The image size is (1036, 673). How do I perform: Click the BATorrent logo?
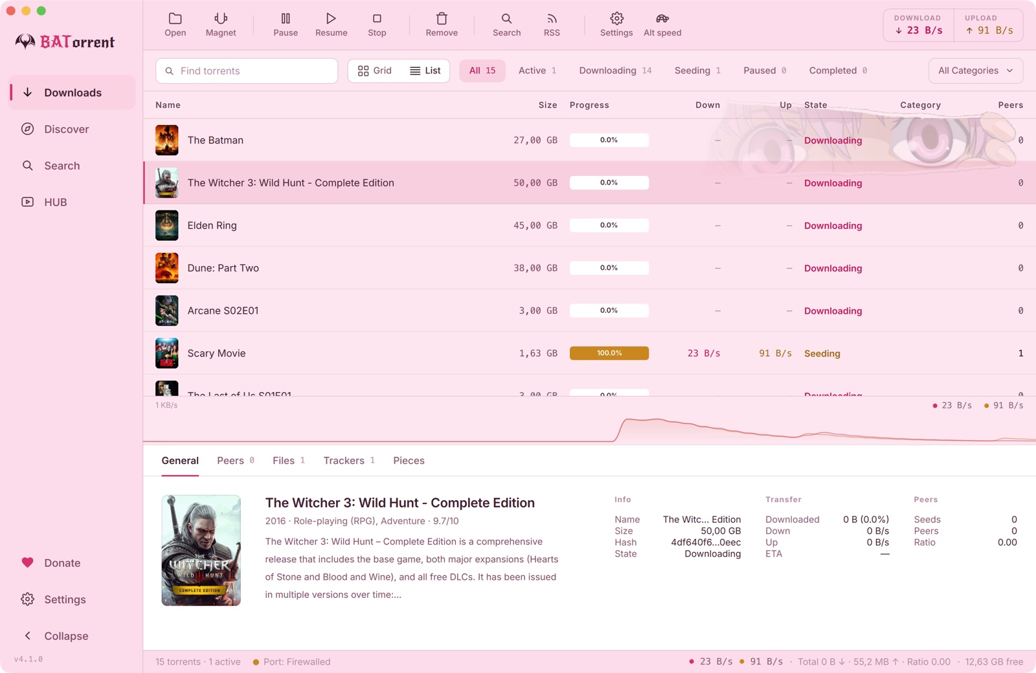[x=65, y=42]
